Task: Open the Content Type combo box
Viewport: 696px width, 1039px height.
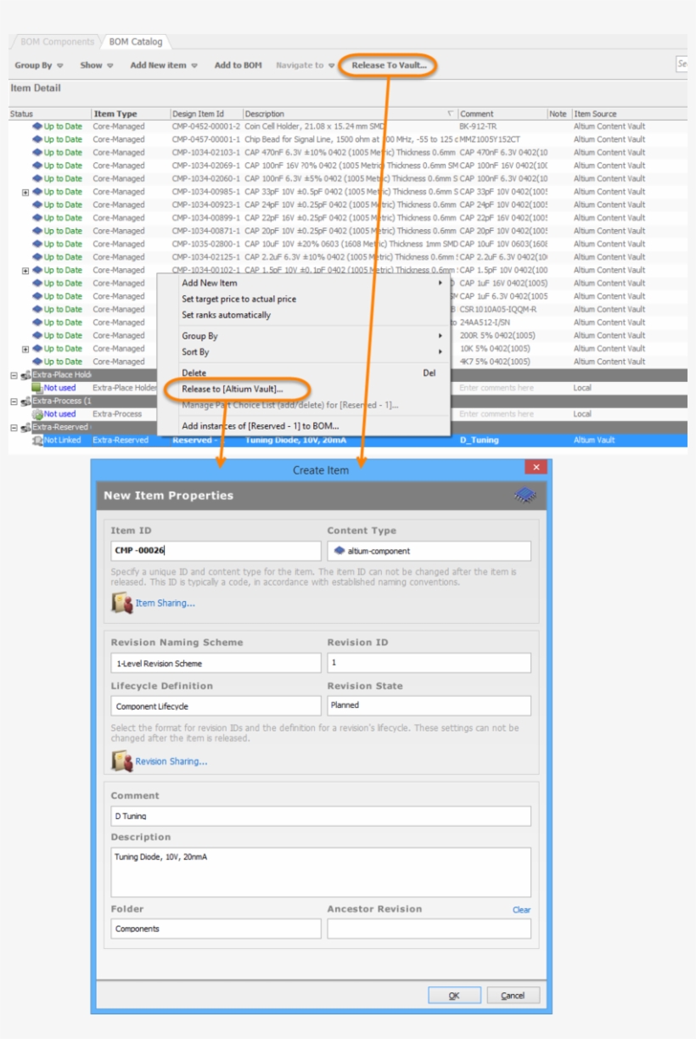Action: 429,551
